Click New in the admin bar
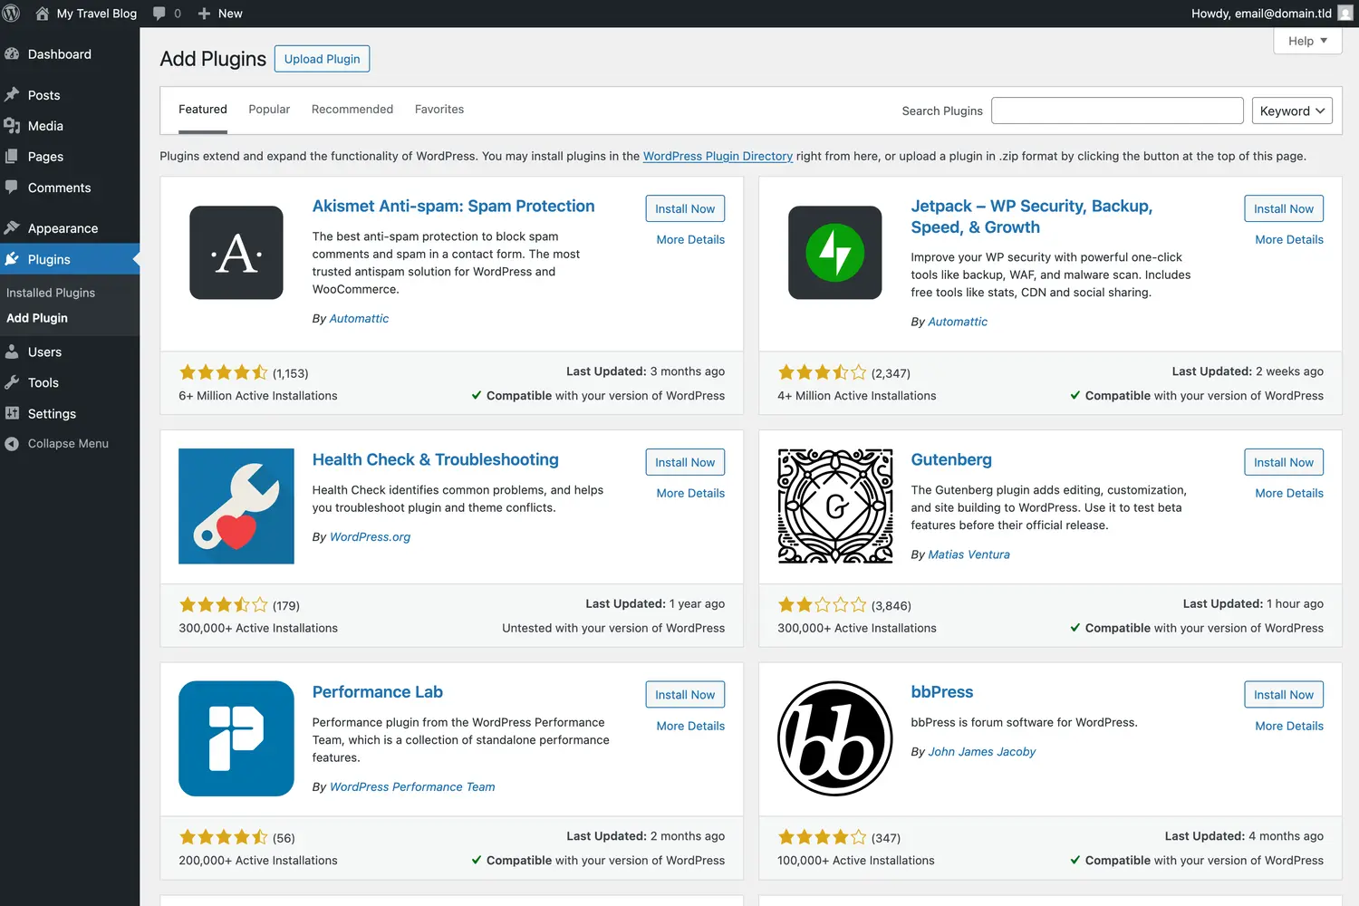The width and height of the screenshot is (1359, 906). (230, 14)
